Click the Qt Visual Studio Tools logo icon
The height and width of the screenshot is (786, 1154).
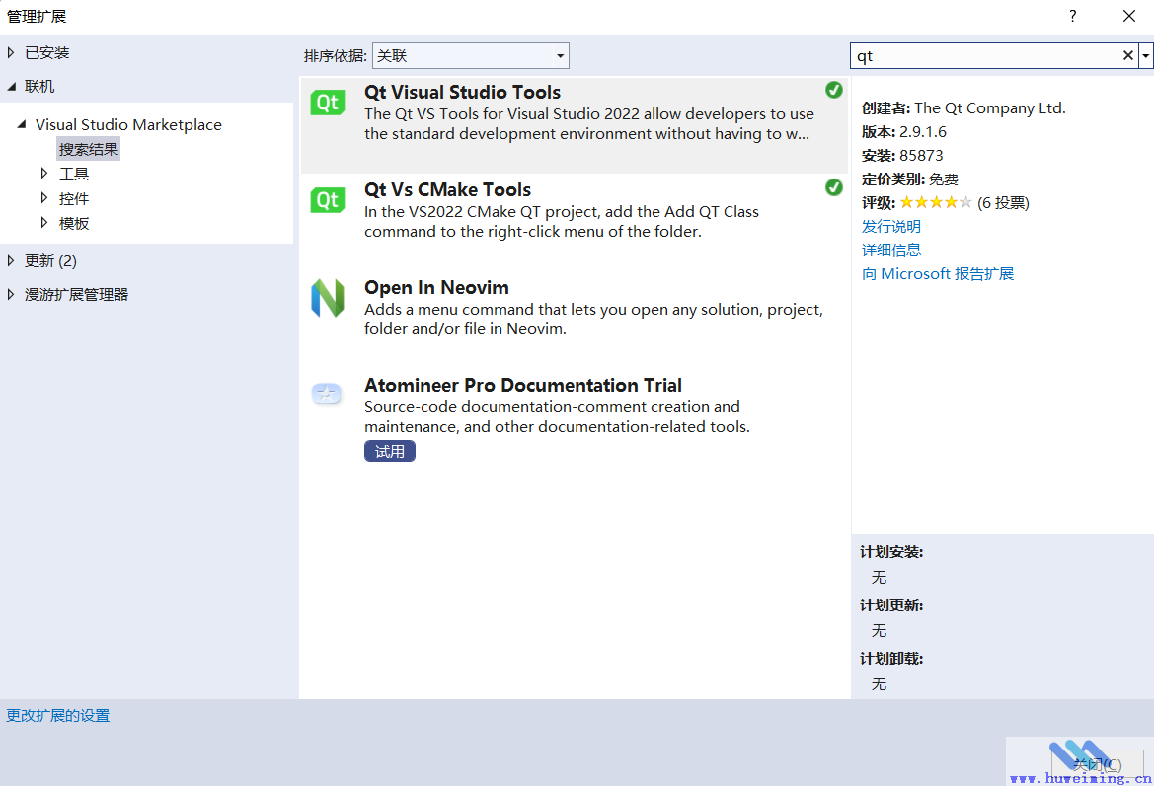pos(328,103)
